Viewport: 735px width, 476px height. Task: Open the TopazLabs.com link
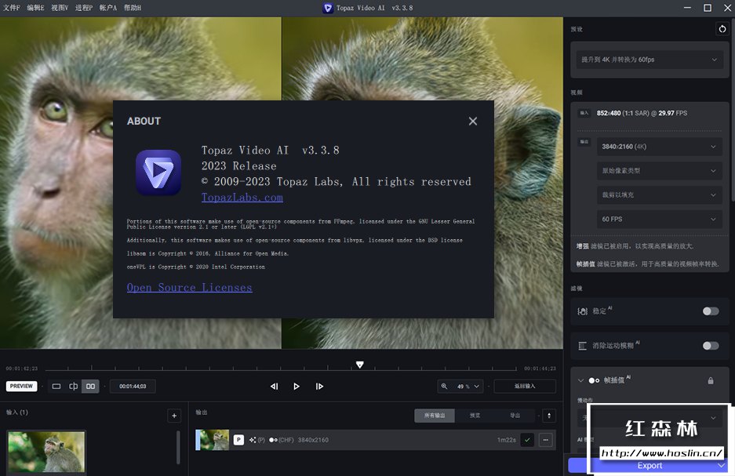click(242, 198)
